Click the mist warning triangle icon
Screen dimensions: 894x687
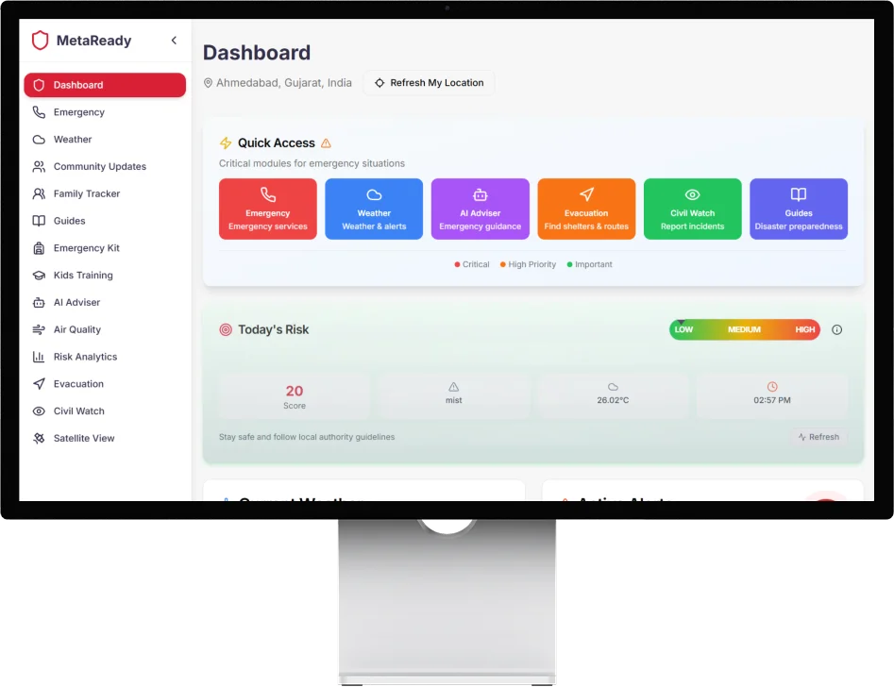point(453,387)
